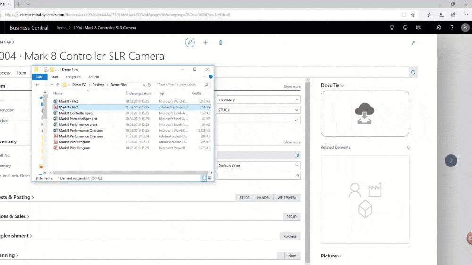Click the browser pen notes icon
Viewport: 472px width, 265px height.
pos(441,15)
